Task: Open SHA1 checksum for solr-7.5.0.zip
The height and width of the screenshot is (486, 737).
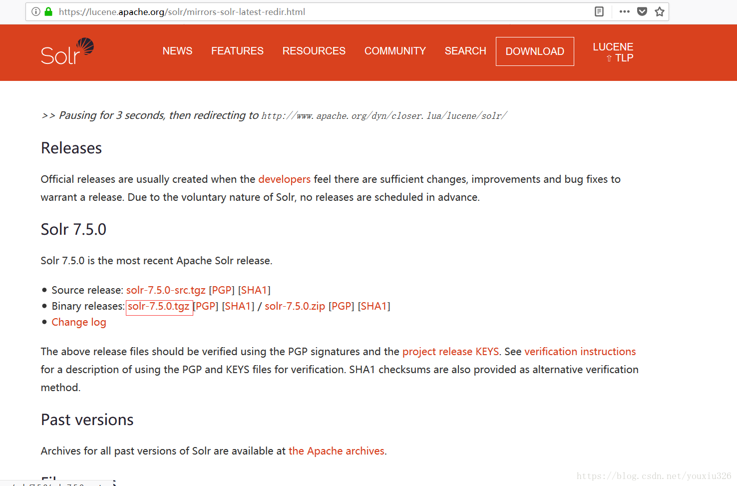Action: pos(374,306)
